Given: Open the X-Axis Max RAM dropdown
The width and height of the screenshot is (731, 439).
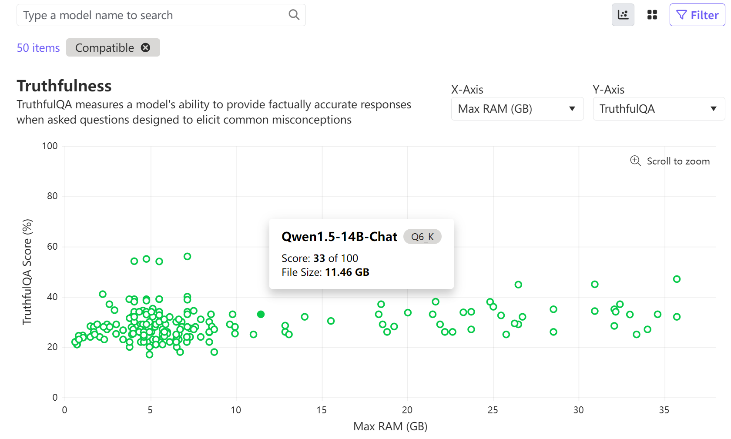Looking at the screenshot, I should coord(517,109).
